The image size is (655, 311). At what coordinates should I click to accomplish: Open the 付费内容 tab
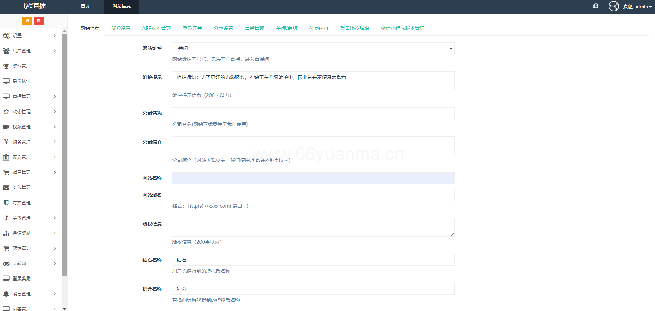[319, 28]
